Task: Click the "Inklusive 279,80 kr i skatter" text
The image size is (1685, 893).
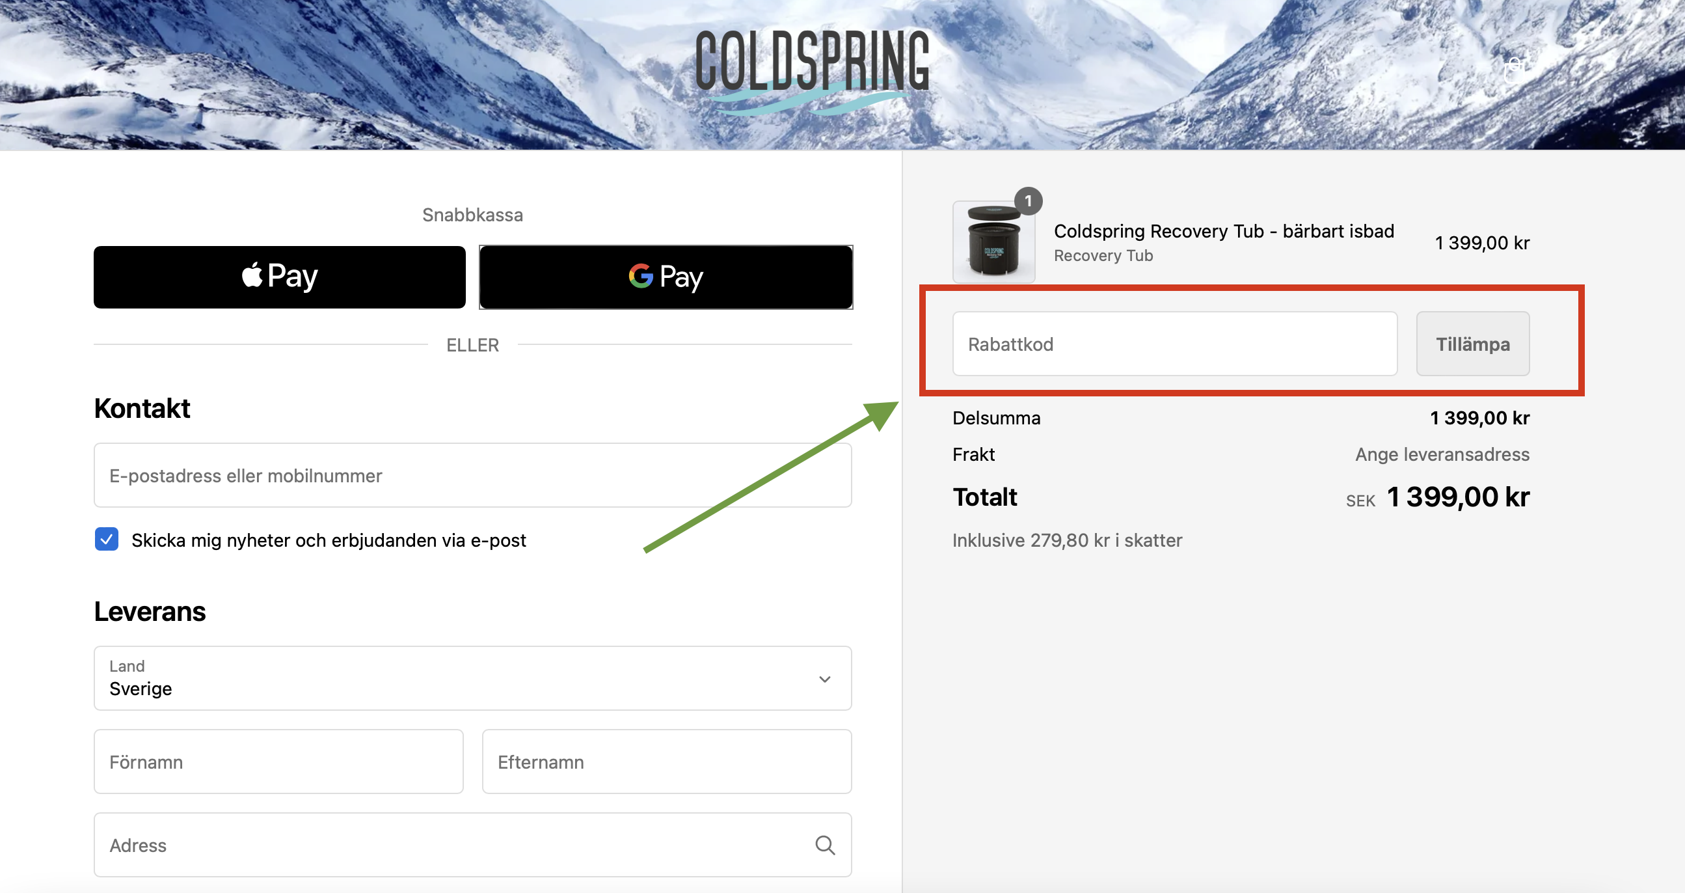Action: (1067, 540)
